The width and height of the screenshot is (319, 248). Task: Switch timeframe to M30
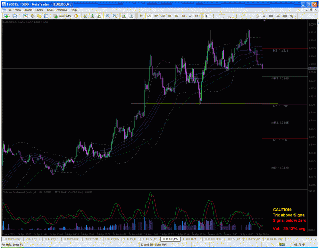tap(163, 16)
